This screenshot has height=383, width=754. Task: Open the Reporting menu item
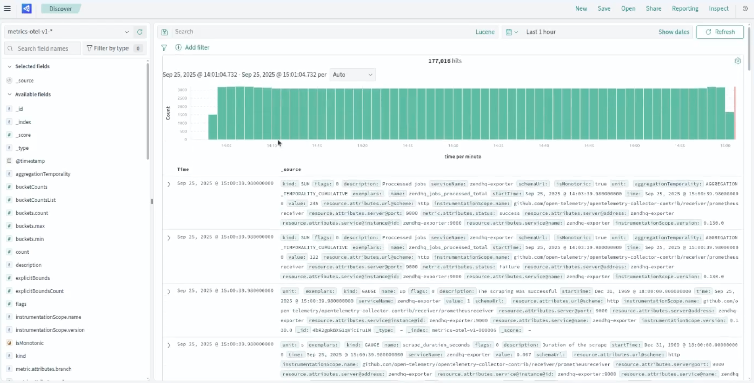(685, 8)
